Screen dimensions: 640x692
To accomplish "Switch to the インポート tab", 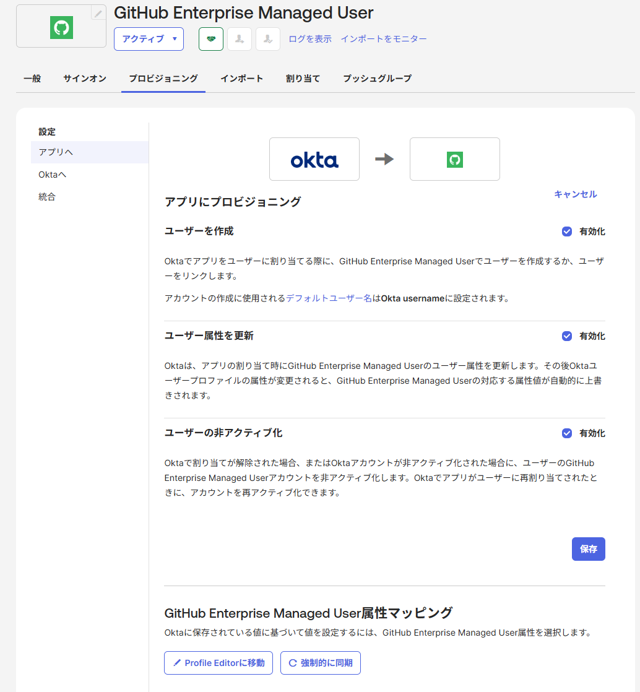I will pos(242,79).
